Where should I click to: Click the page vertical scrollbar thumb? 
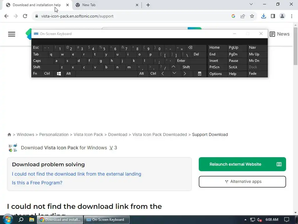pyautogui.click(x=296, y=46)
